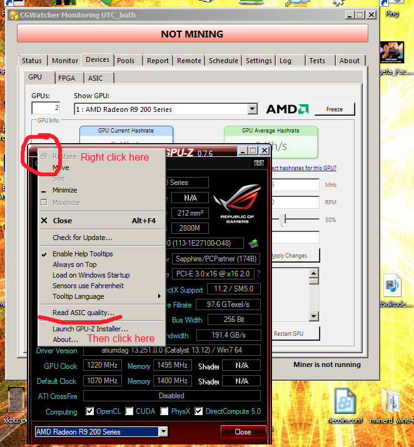
Task: Click the Bus Width 256 Bit value
Action: [234, 319]
